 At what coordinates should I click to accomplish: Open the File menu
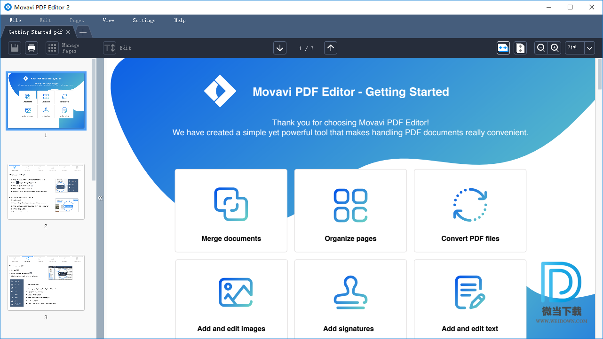tap(15, 20)
